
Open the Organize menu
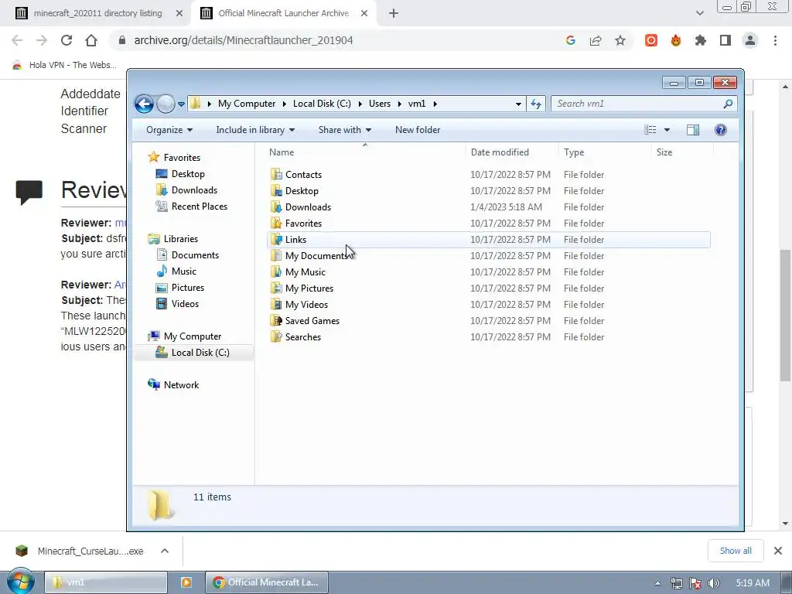[169, 130]
